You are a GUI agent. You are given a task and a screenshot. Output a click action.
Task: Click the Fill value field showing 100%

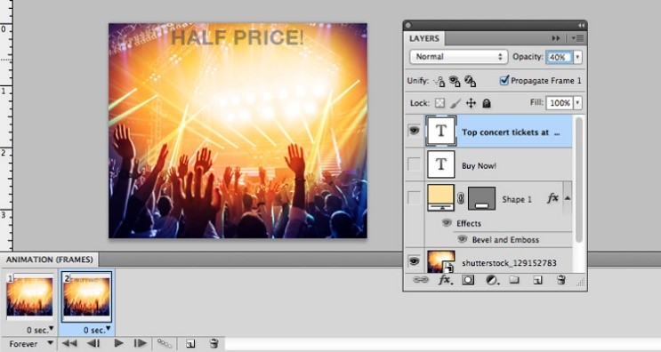[x=560, y=103]
